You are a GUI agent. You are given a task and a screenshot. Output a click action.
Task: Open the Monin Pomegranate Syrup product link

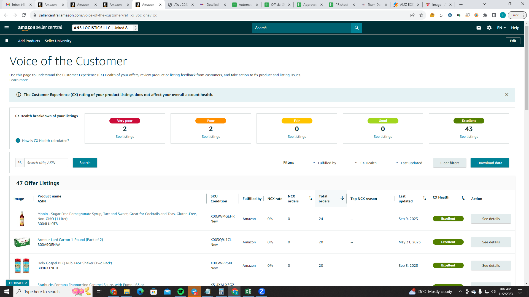pyautogui.click(x=117, y=216)
